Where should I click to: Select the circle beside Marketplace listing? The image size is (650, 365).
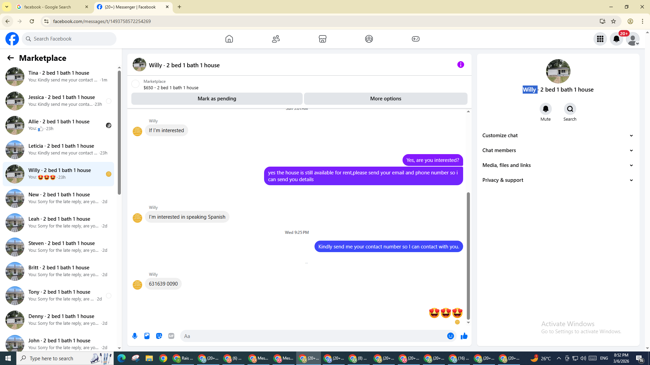coord(135,84)
